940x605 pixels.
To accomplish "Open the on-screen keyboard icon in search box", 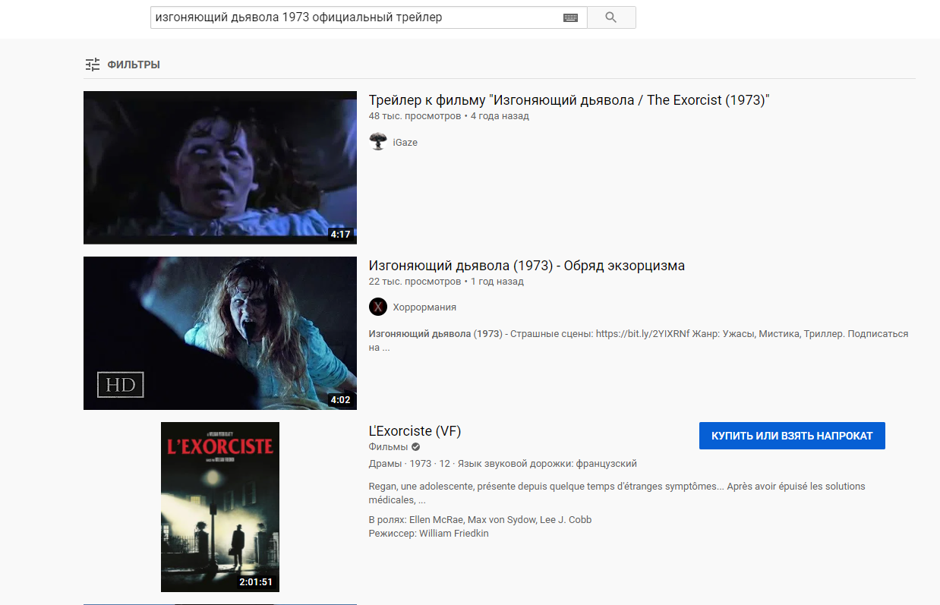I will click(570, 17).
